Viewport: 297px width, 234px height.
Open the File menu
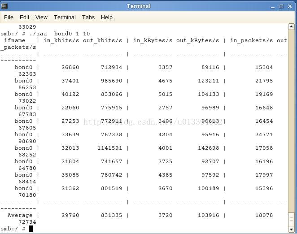coord(9,17)
